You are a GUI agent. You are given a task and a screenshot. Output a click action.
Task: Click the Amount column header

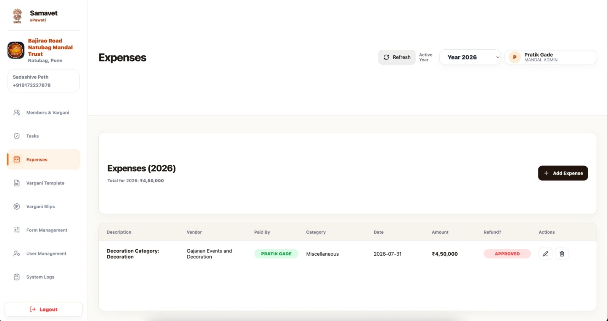(x=440, y=232)
